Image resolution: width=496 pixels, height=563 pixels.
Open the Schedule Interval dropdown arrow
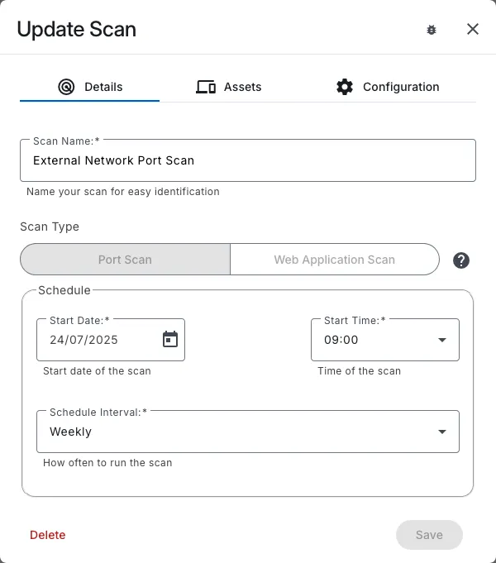coord(442,432)
